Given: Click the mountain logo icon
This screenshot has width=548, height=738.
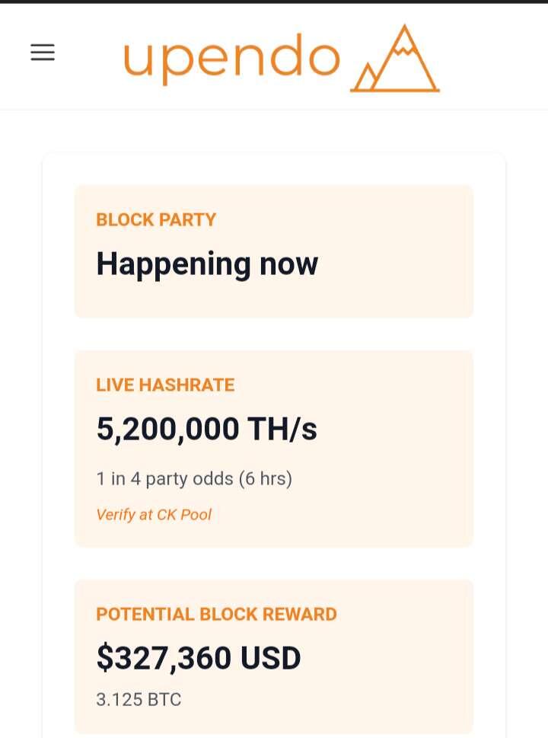Looking at the screenshot, I should click(x=395, y=58).
